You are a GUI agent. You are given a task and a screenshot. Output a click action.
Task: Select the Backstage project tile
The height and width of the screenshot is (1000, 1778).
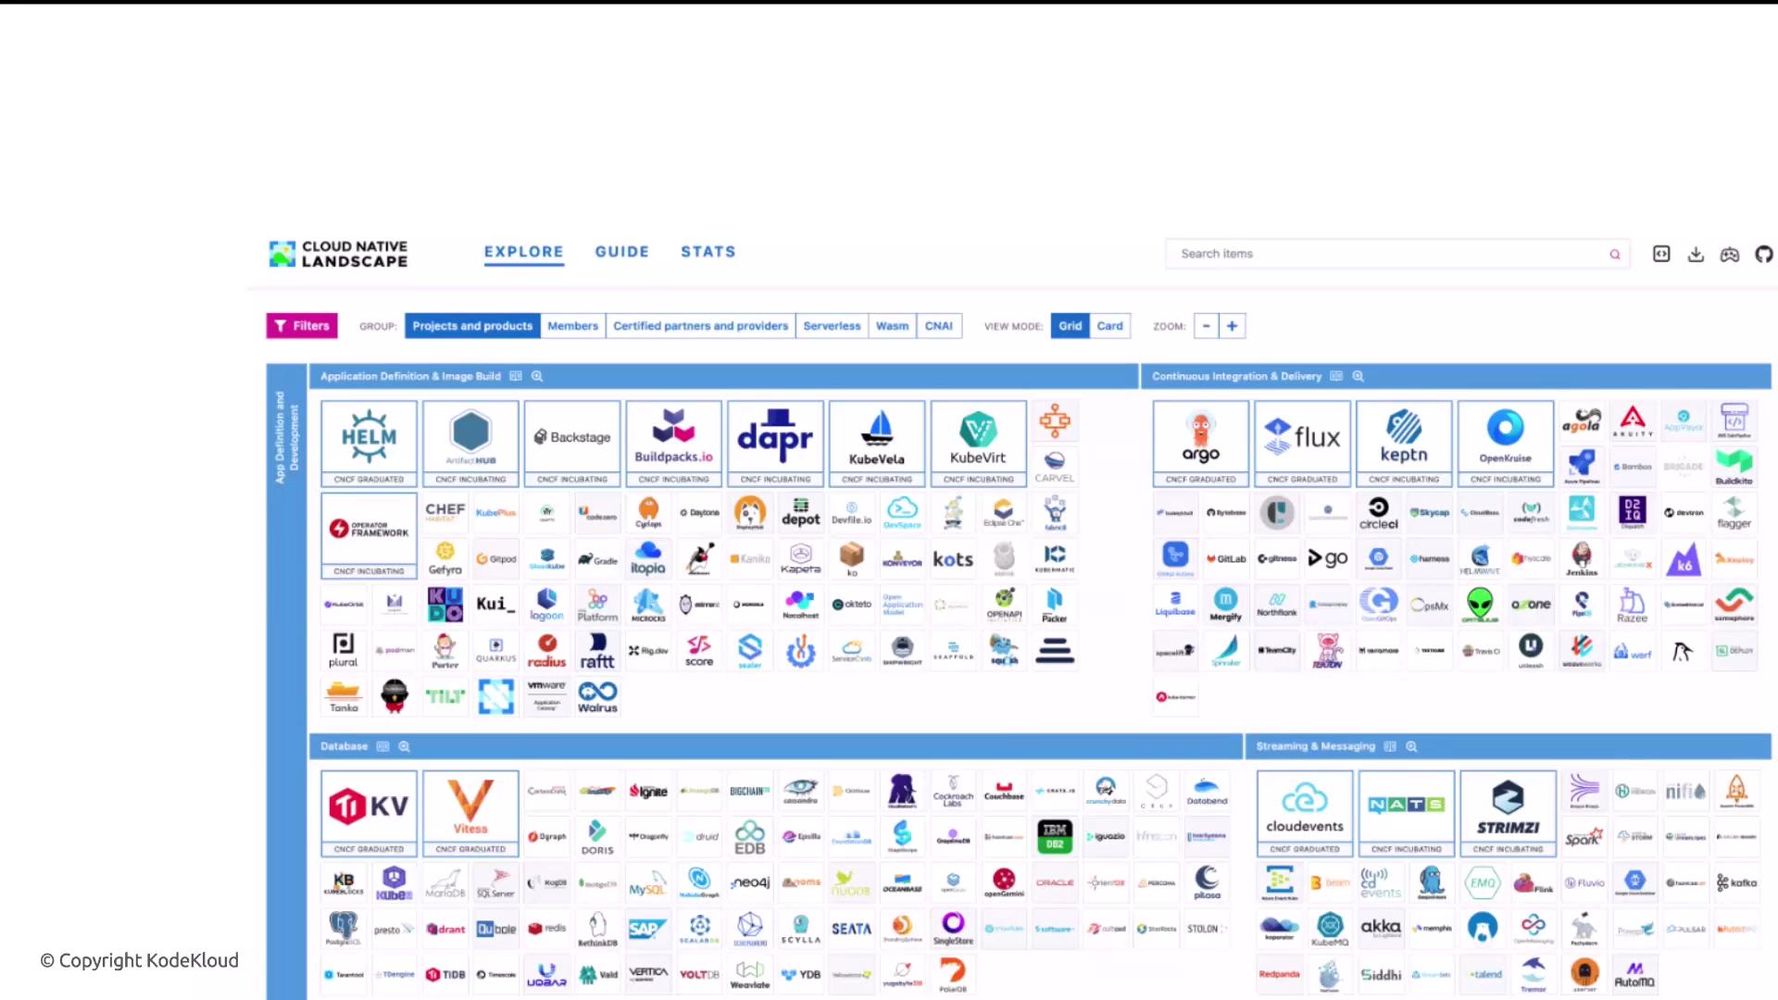click(x=572, y=444)
